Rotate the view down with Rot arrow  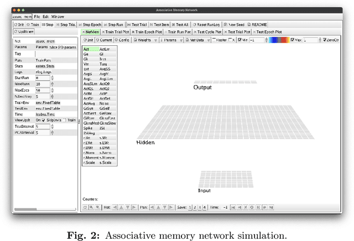128,207
